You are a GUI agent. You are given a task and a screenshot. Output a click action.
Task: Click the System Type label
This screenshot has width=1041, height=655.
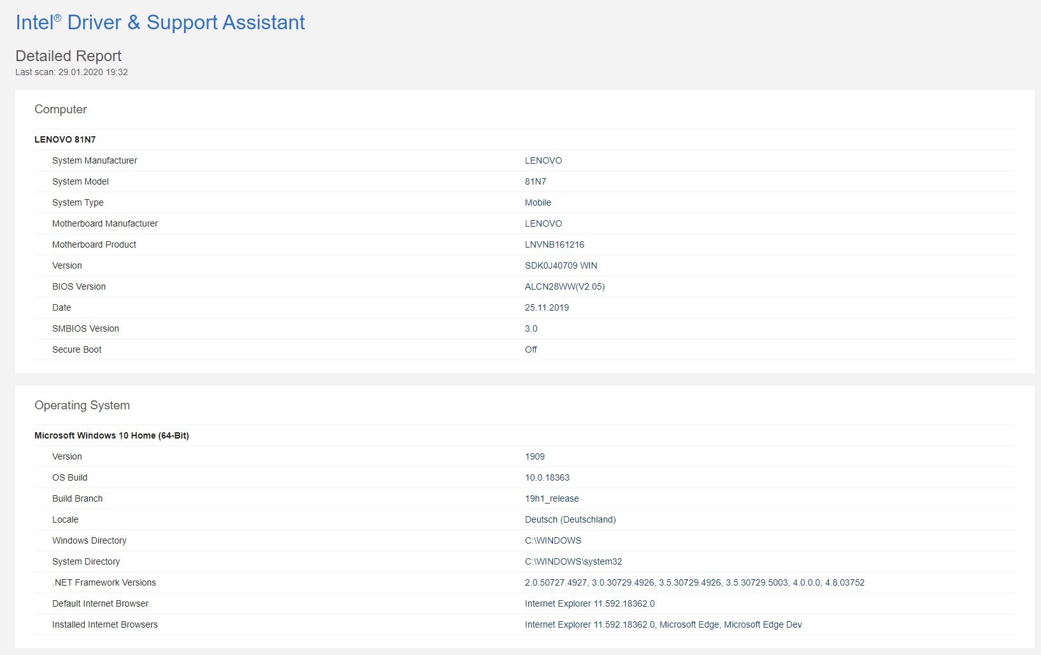point(78,202)
